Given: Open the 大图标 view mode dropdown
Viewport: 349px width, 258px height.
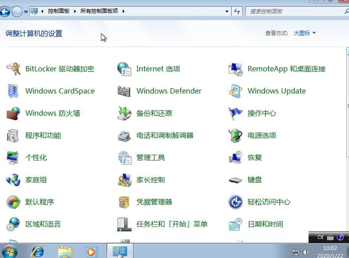Looking at the screenshot, I should (304, 33).
